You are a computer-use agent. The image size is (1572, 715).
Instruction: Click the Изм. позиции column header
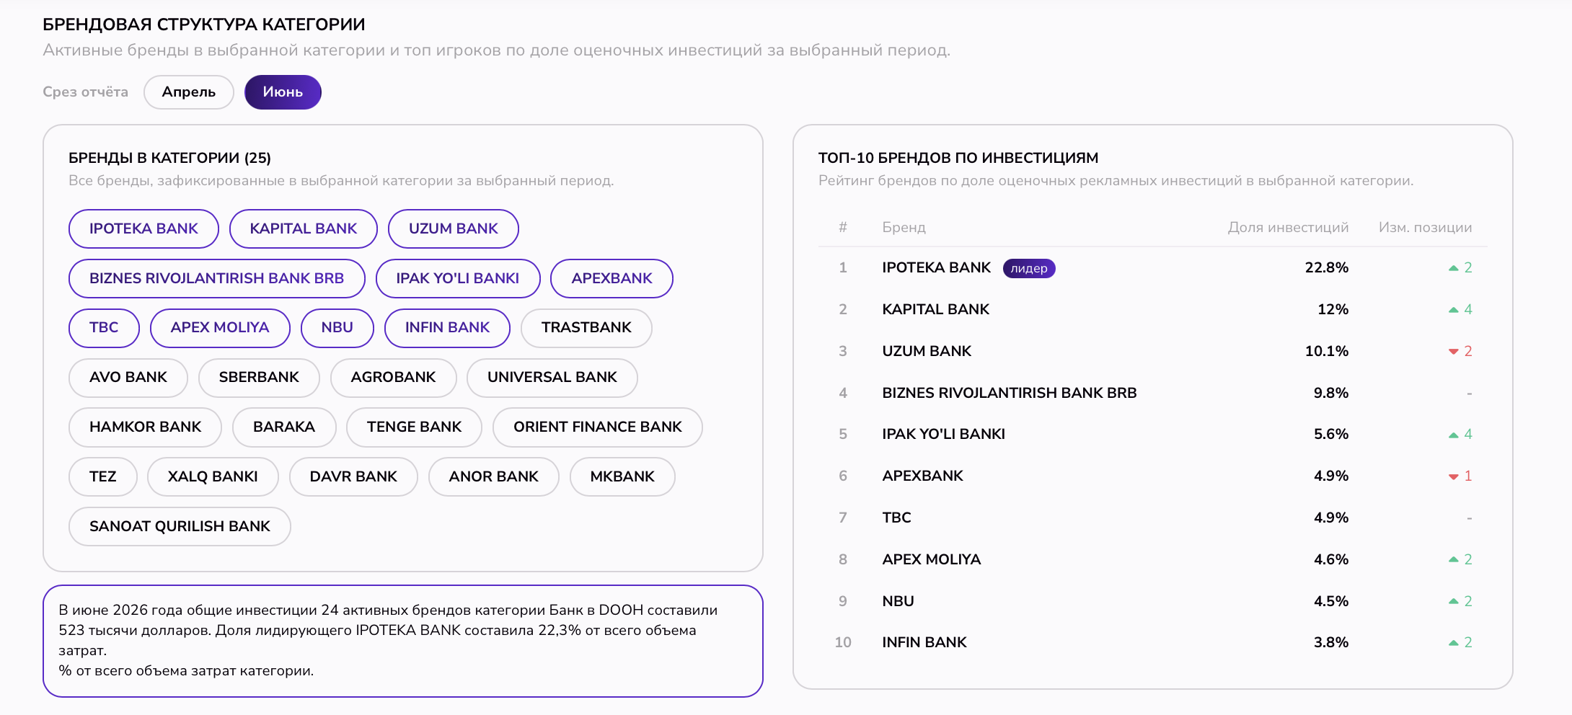point(1425,228)
